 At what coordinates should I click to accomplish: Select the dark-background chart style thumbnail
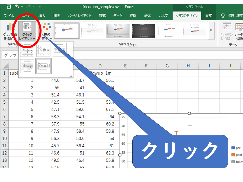(x=143, y=30)
